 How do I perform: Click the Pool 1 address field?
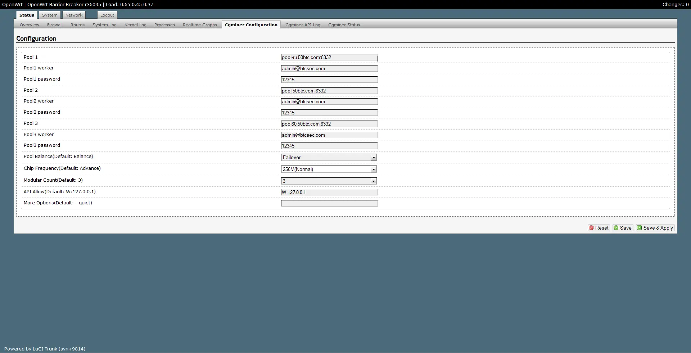[x=329, y=57]
